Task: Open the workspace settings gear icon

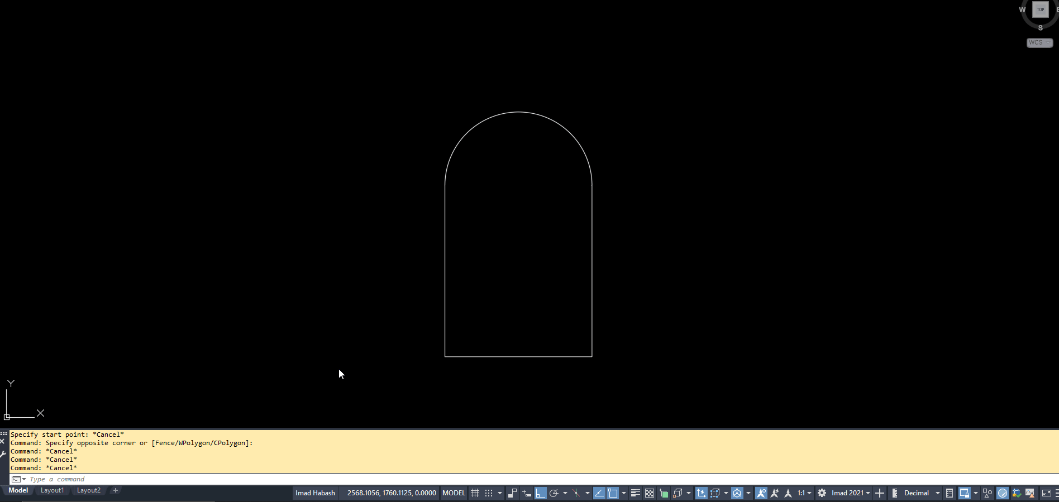Action: (821, 493)
